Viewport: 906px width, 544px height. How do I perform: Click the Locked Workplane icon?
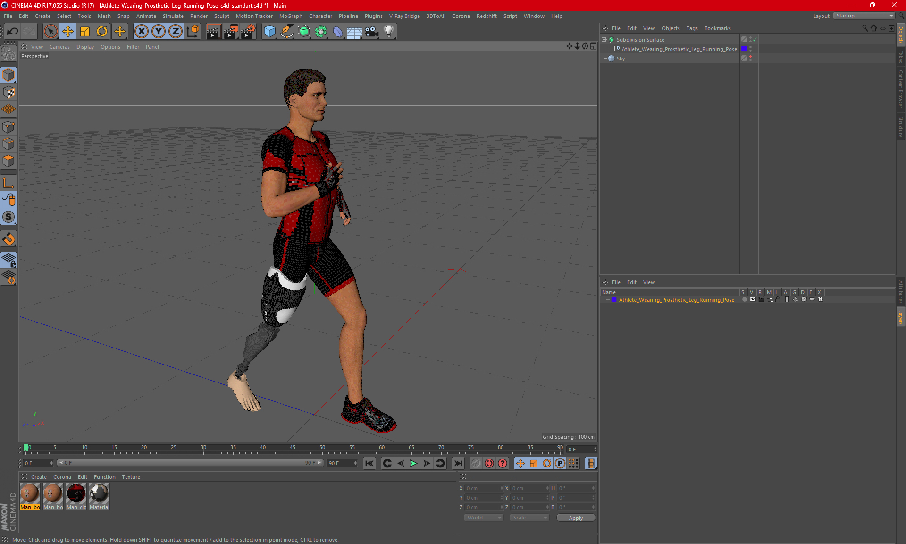click(8, 260)
